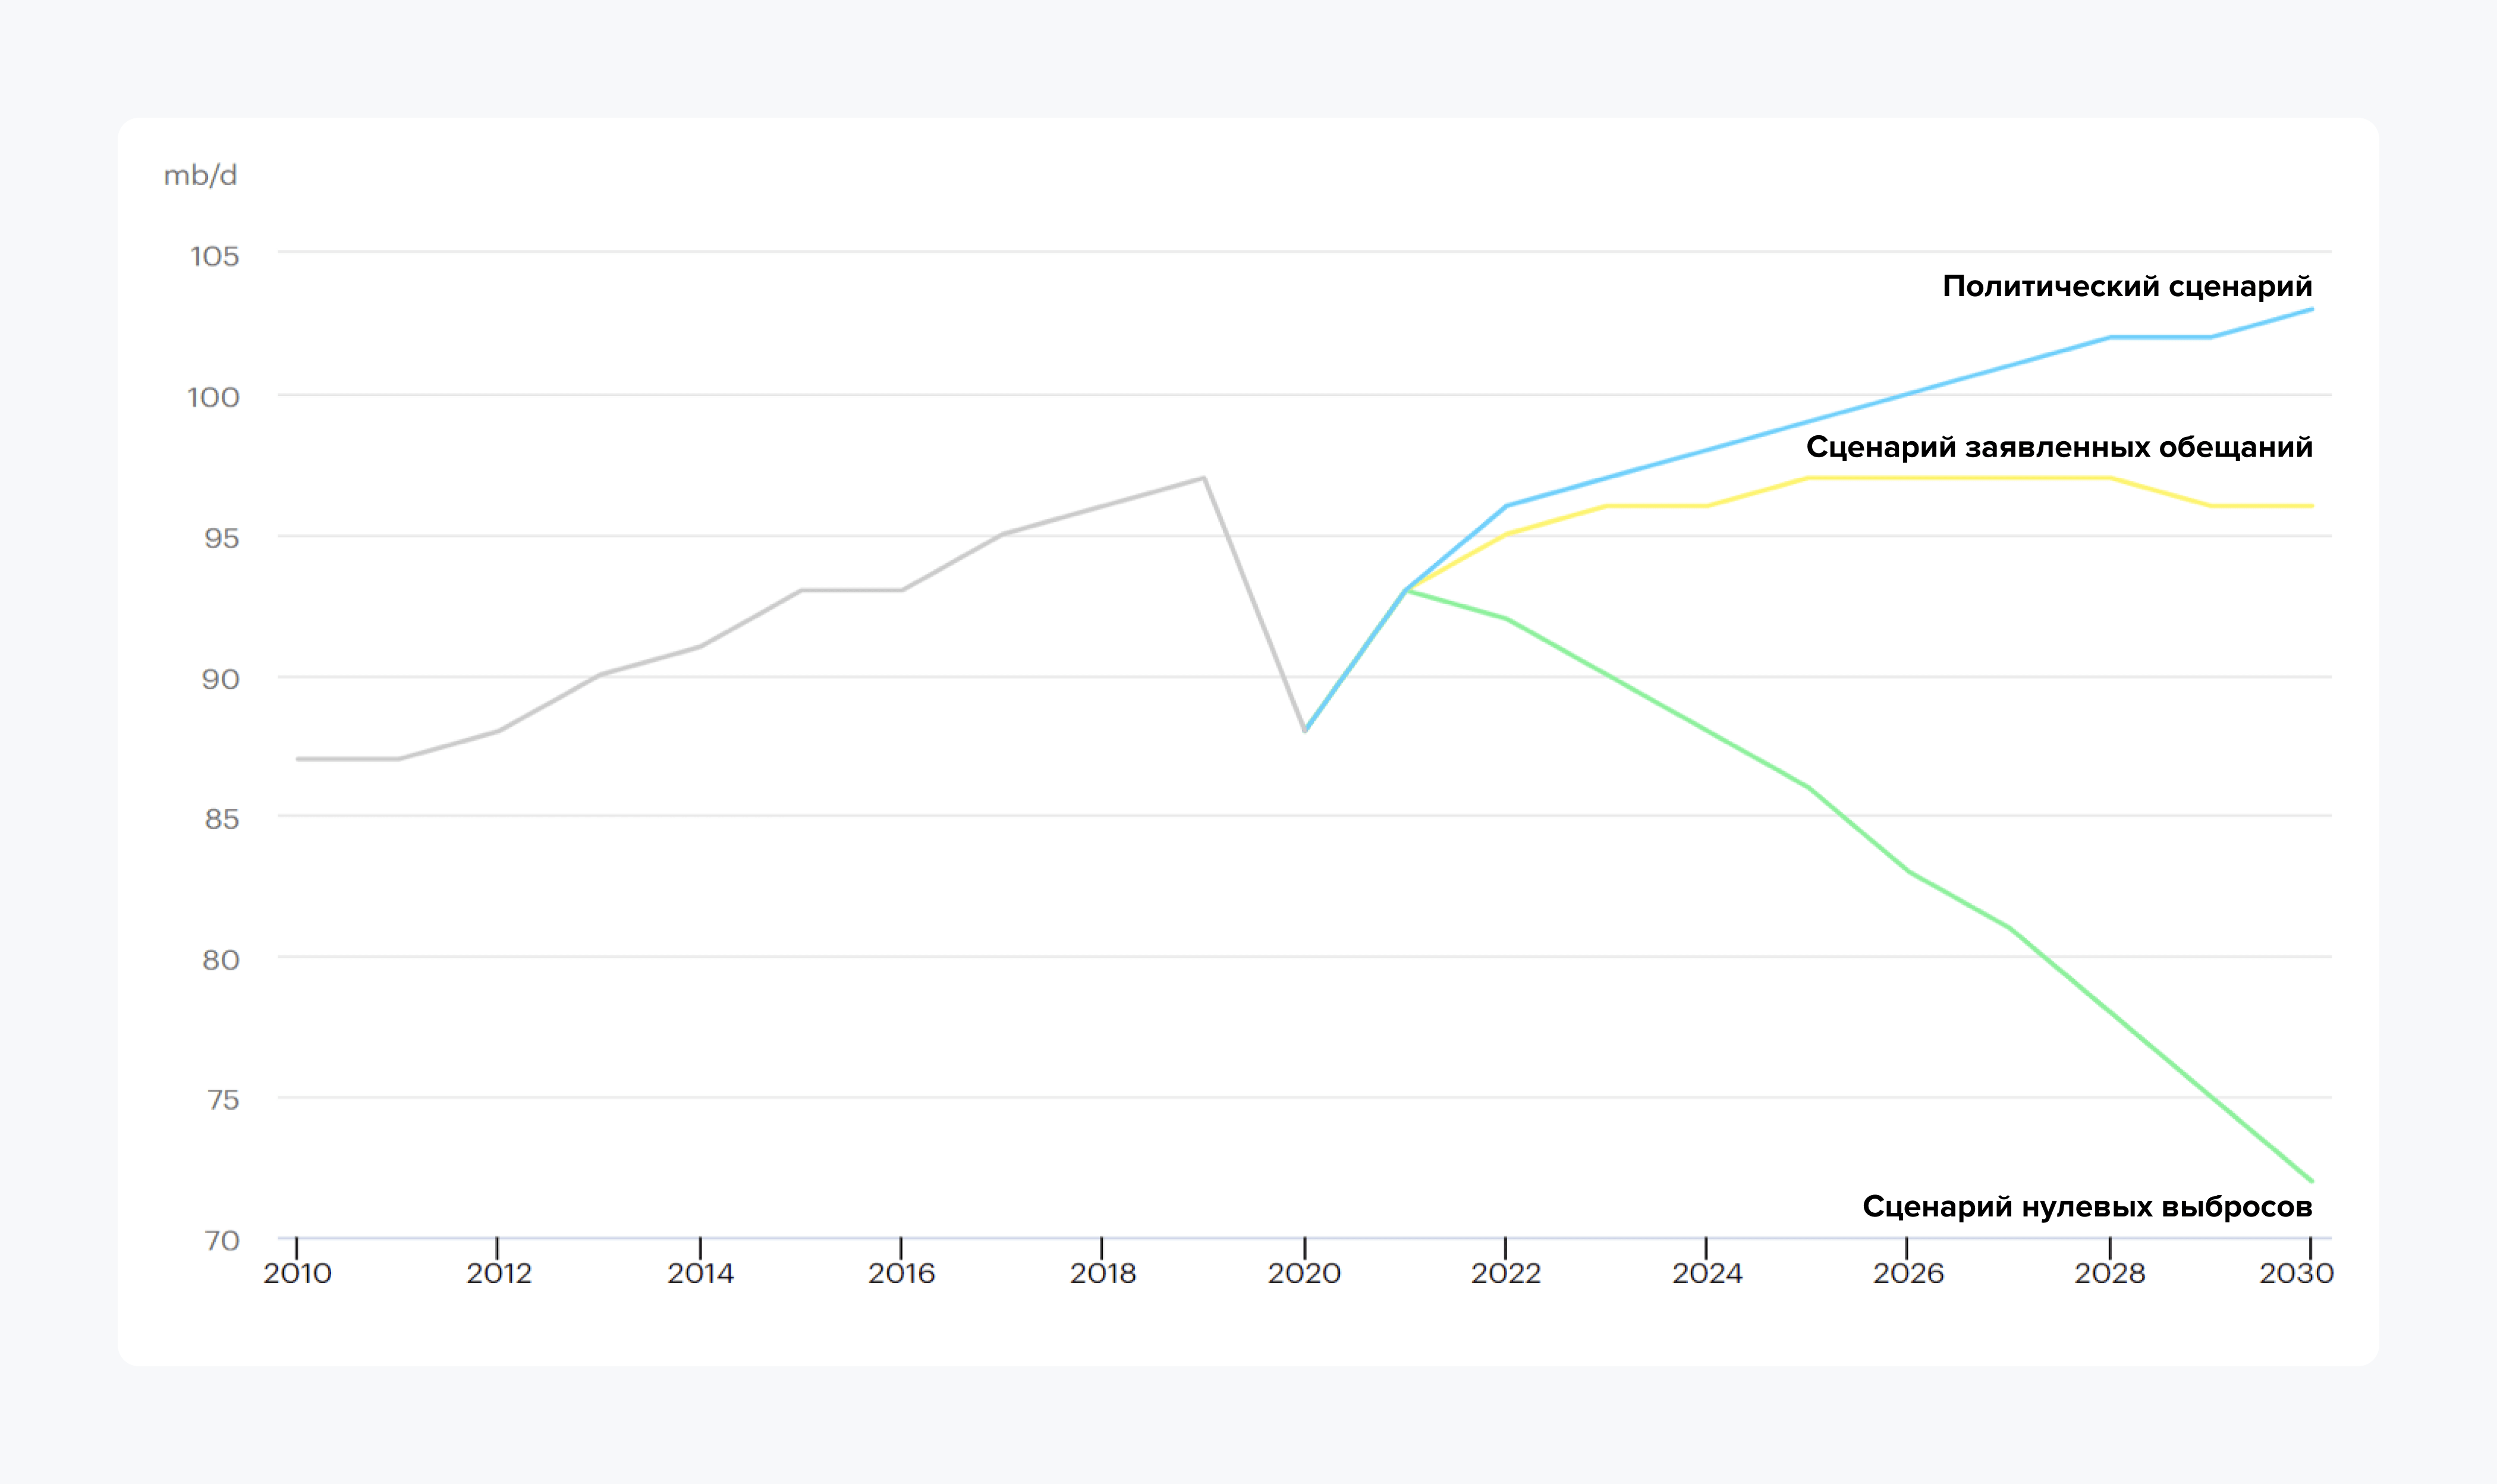This screenshot has width=2497, height=1484.
Task: Click the 2020 dip point of the lines
Action: (x=1305, y=731)
